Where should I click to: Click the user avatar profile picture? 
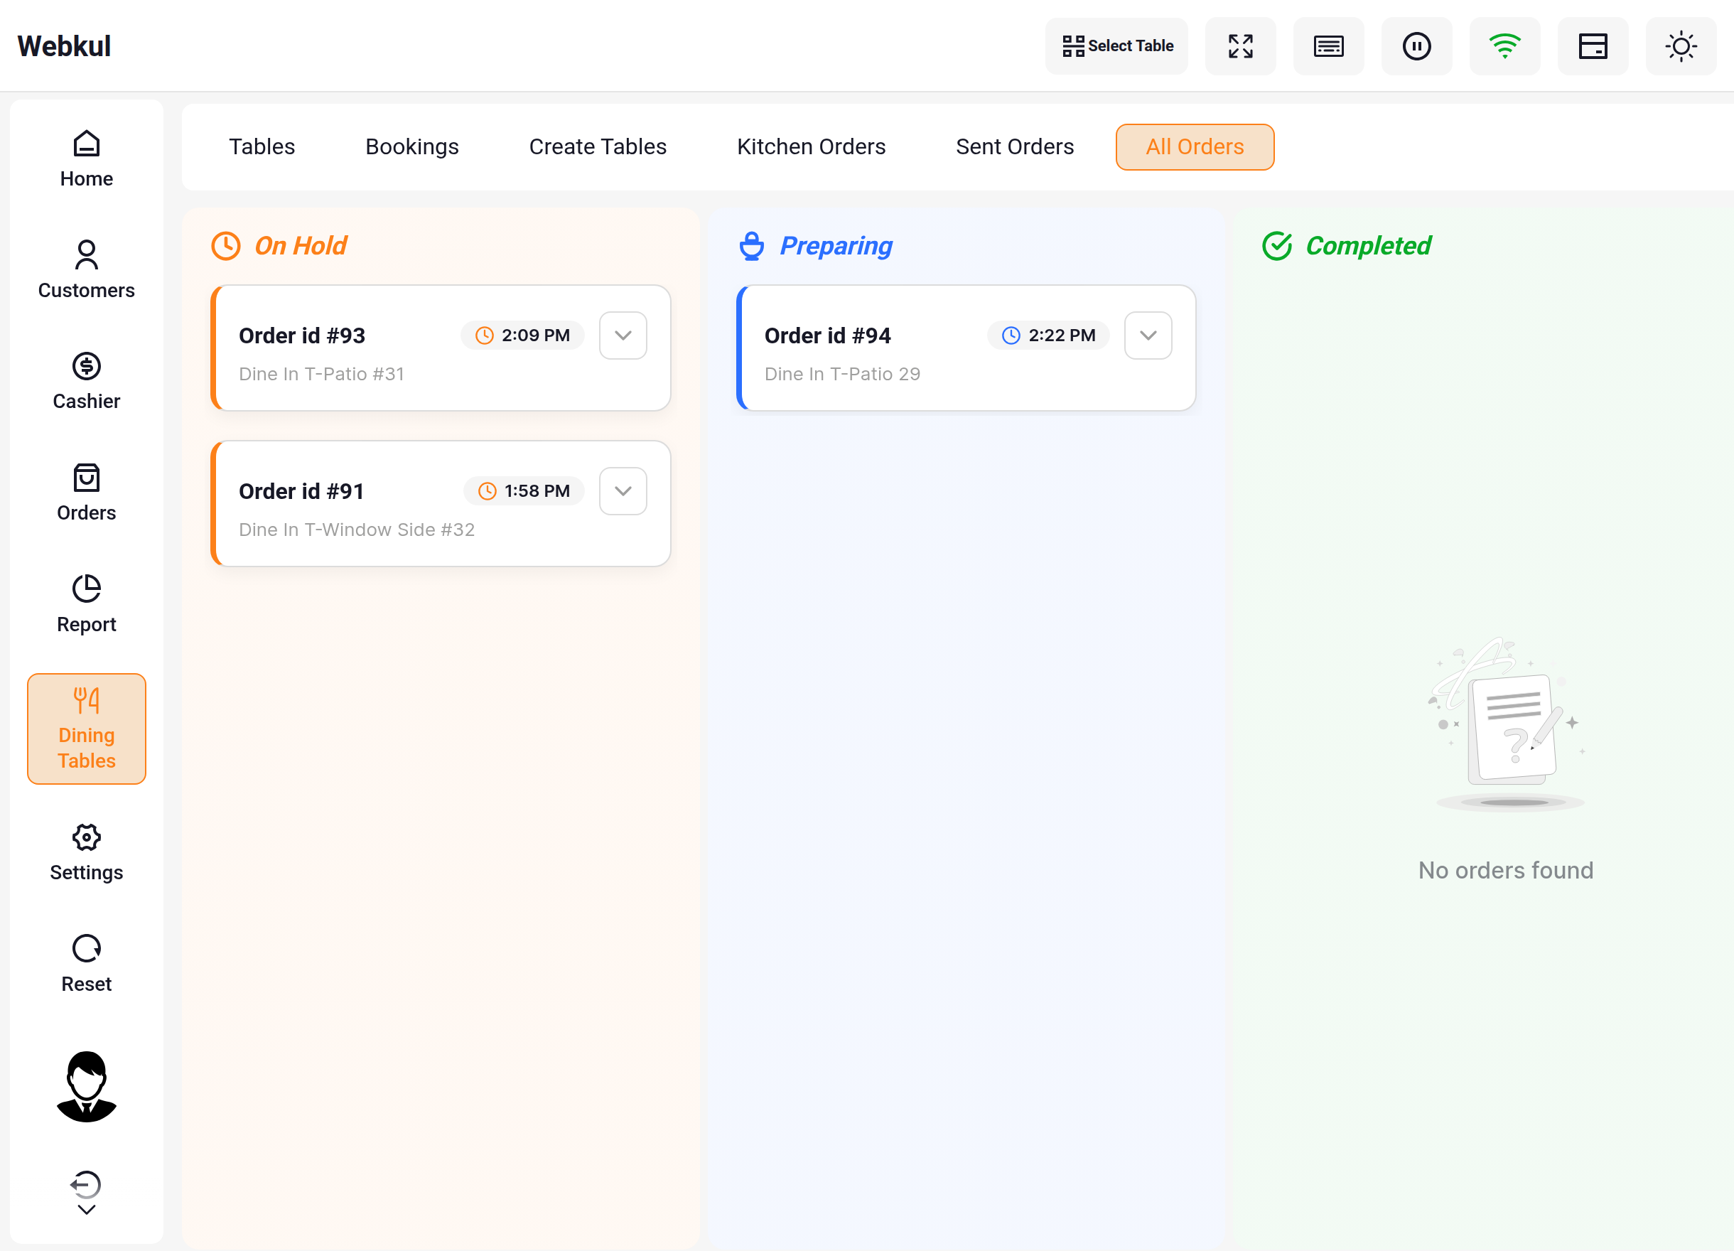(87, 1087)
